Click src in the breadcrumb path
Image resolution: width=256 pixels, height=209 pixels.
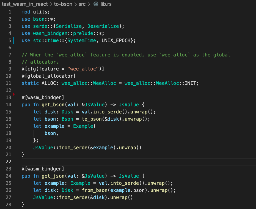point(82,4)
